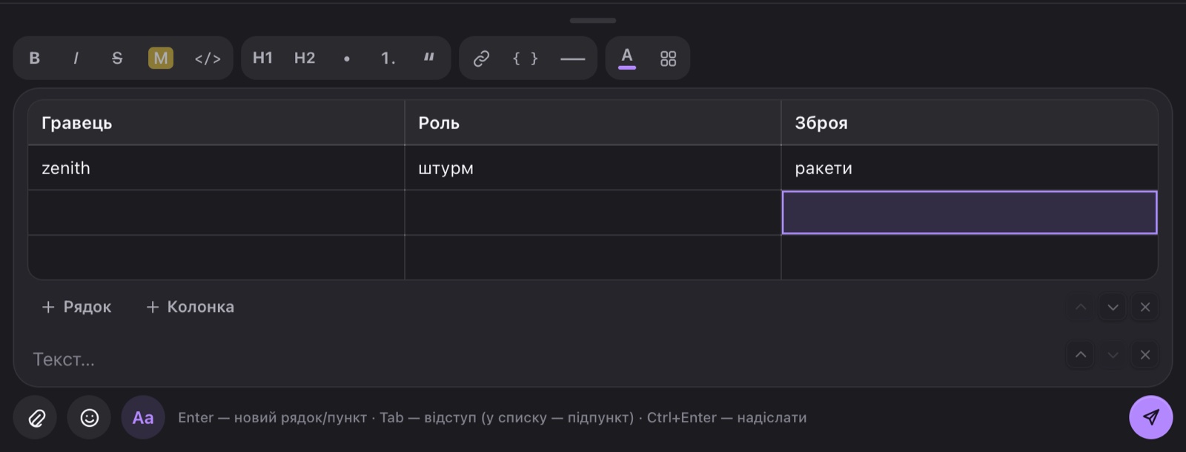The image size is (1186, 452).
Task: Toggle the Aa formatting toolbar
Action: 143,418
